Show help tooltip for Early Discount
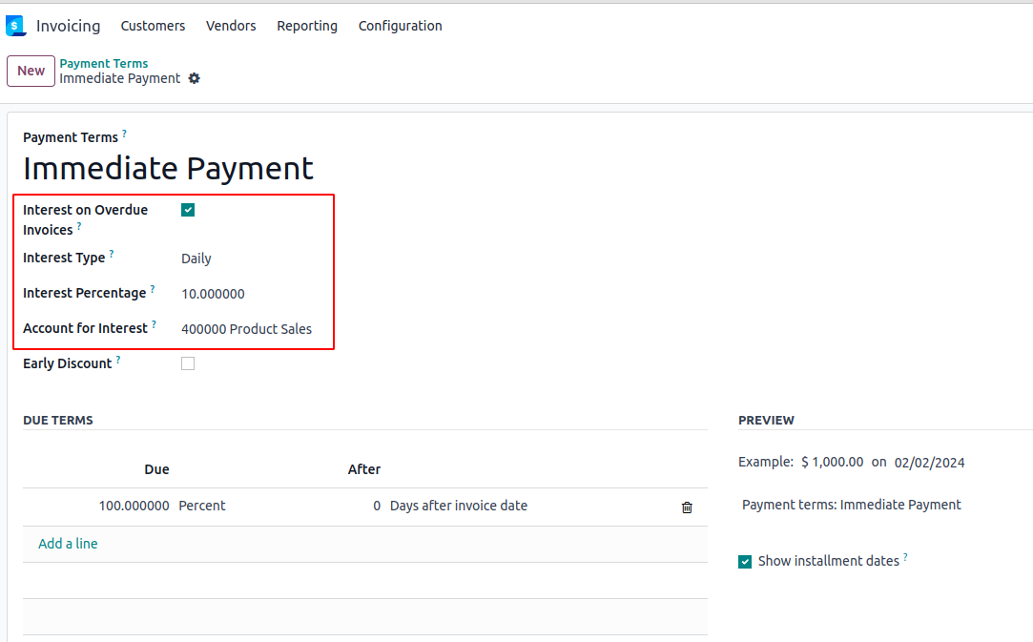The height and width of the screenshot is (642, 1033). coord(118,360)
